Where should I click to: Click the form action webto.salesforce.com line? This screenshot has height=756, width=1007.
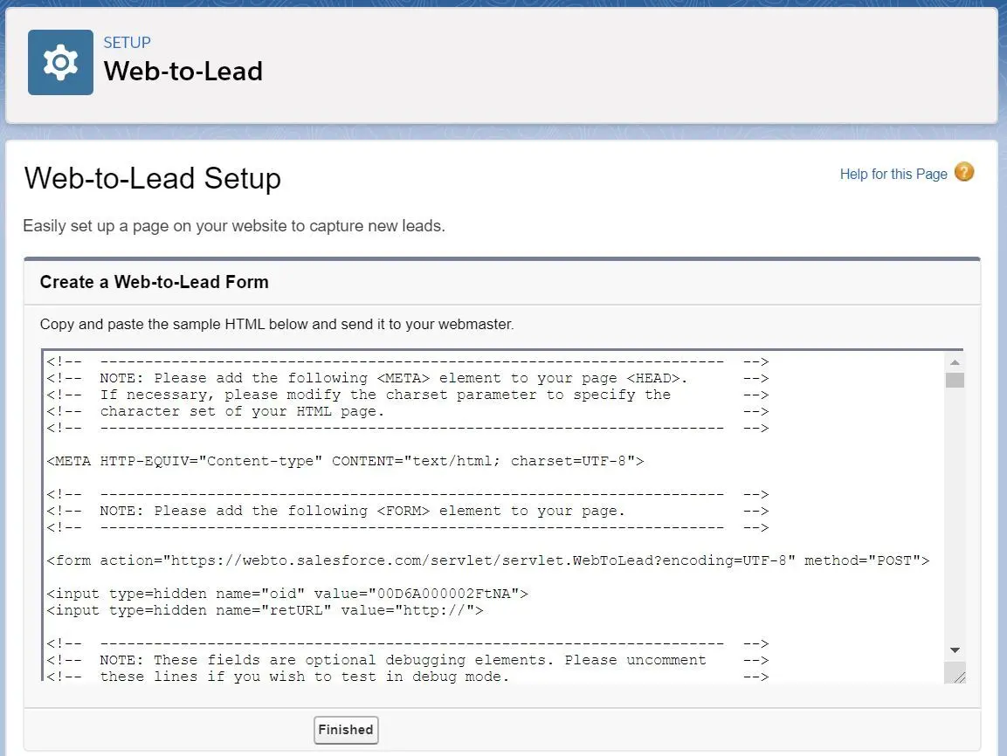[x=488, y=560]
